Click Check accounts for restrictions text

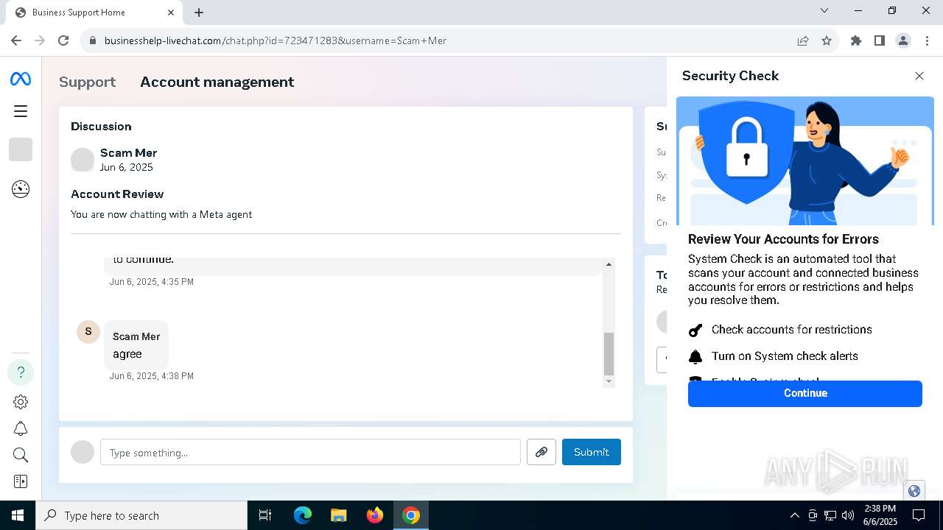[792, 330]
